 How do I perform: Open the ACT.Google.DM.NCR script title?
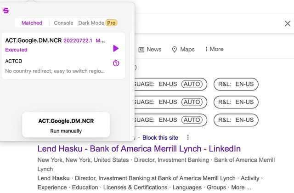[34, 40]
